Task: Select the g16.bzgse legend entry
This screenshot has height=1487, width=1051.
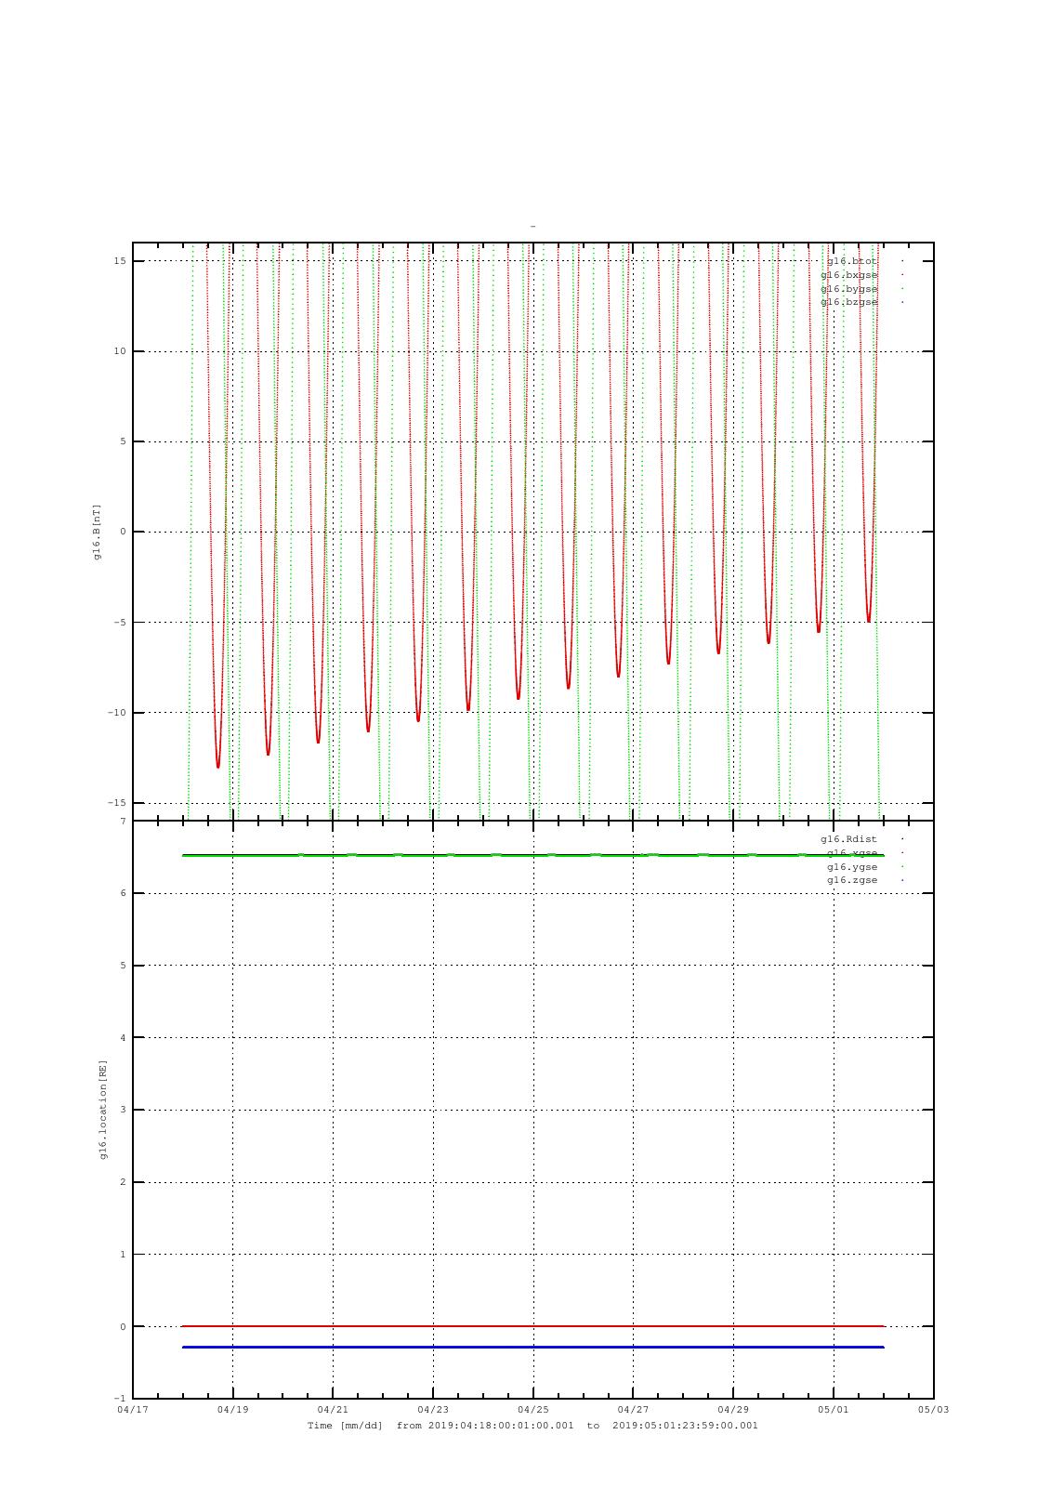Action: click(849, 302)
